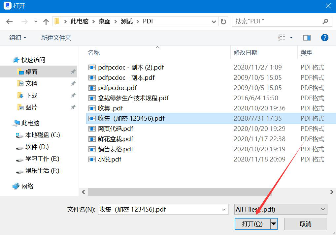
Task: Select file pdfpcdoc - 副本.pdf
Action: click(126, 78)
